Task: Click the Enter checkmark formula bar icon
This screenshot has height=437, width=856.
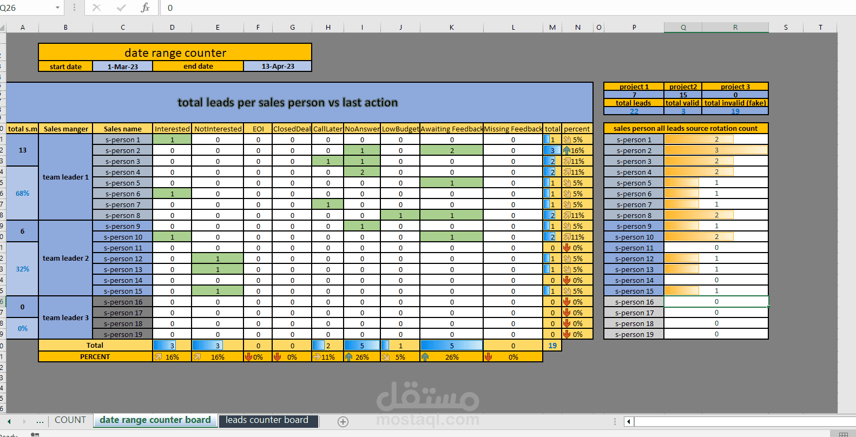Action: tap(121, 8)
